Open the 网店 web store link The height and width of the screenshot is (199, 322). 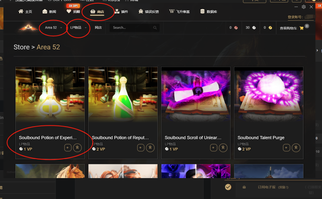[x=98, y=27]
